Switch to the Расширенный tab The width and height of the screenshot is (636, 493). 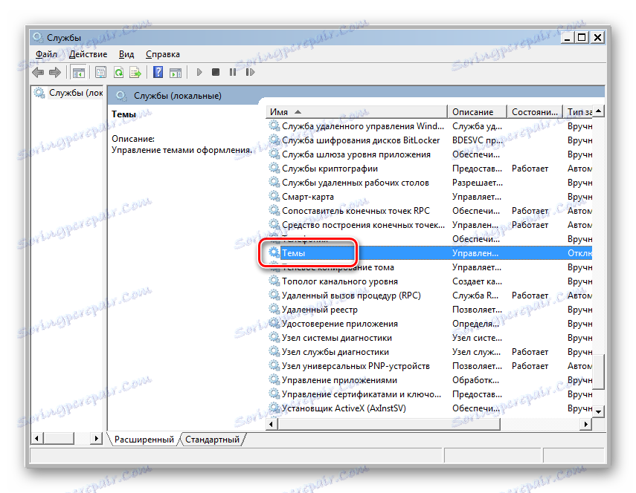coord(144,439)
